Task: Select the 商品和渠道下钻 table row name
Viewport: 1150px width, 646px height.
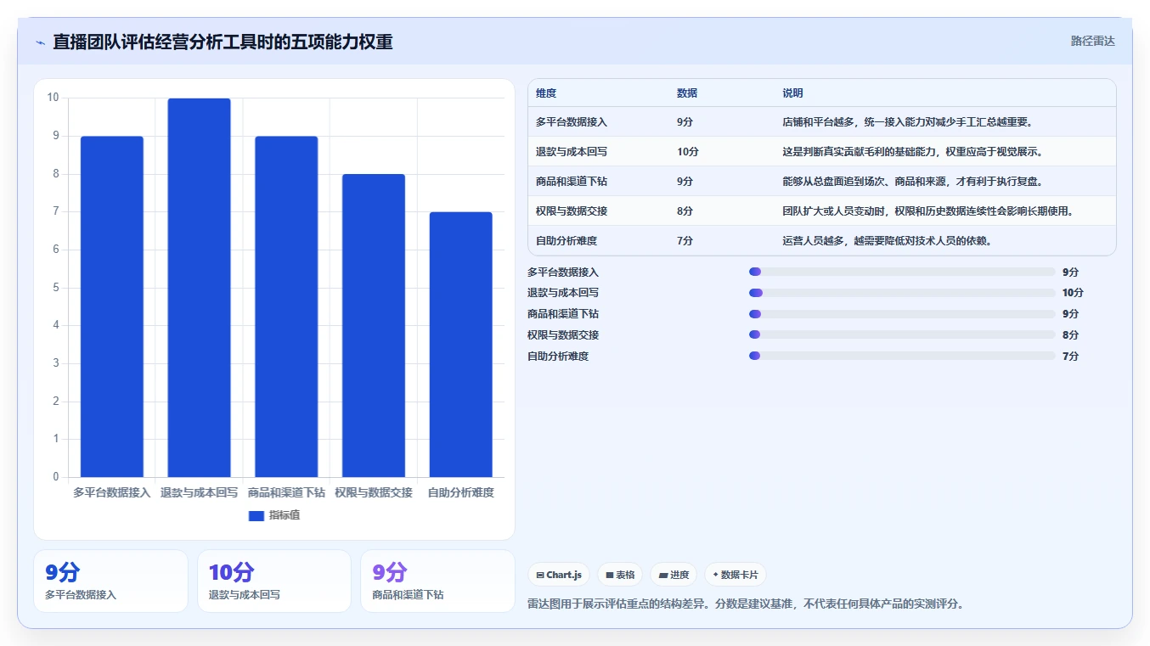Action: pos(572,182)
